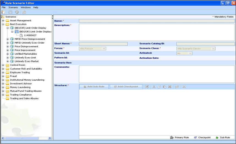Collapse the panel divider arrow

[53, 16]
